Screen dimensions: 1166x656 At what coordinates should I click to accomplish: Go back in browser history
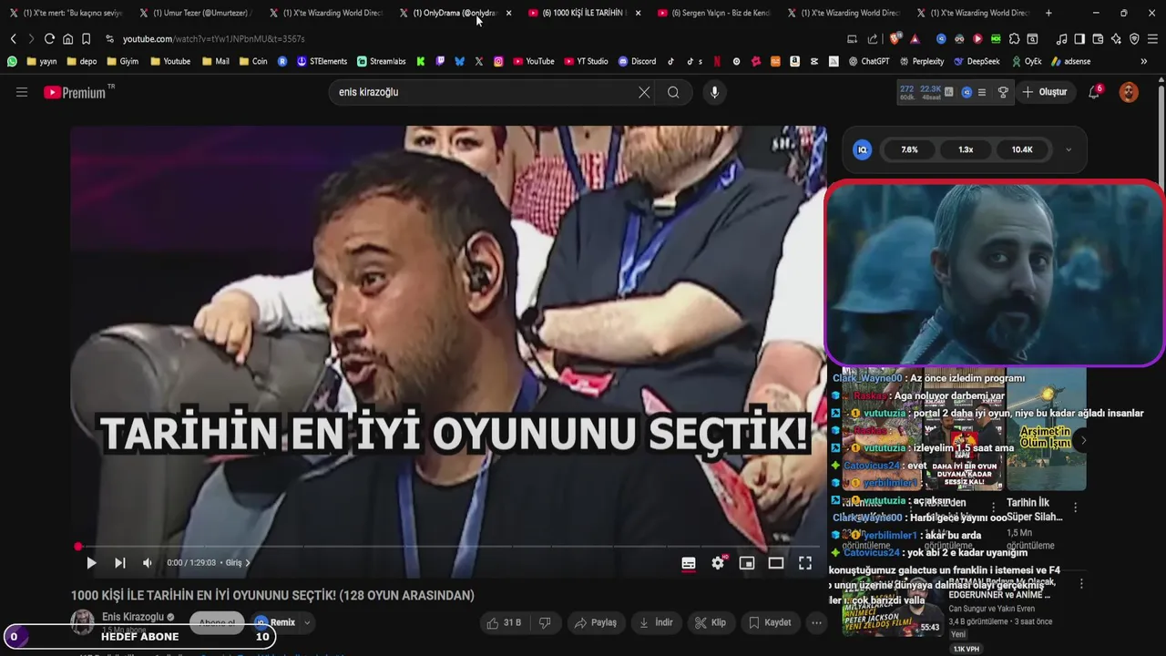[13, 39]
